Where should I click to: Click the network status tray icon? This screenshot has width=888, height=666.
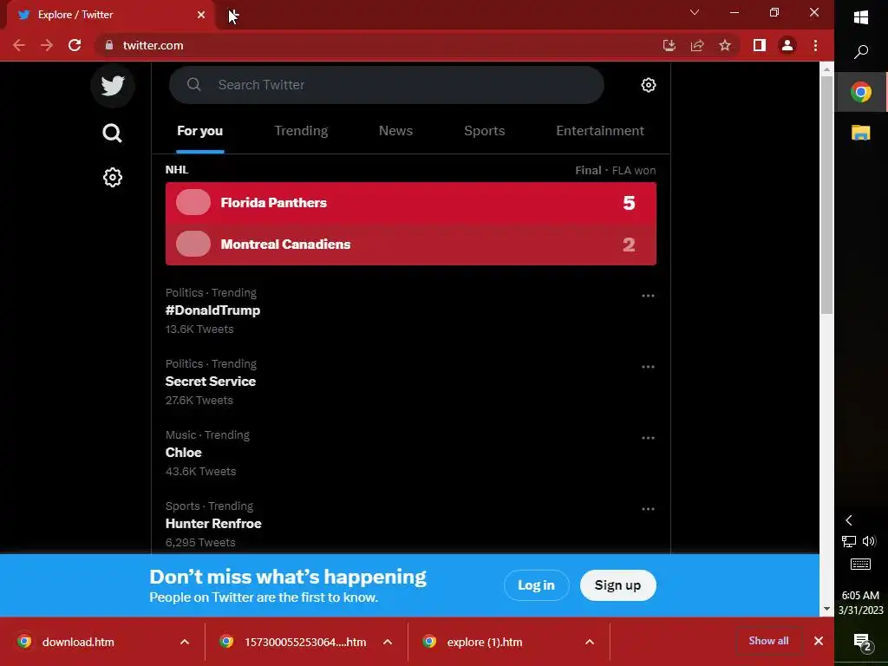pyautogui.click(x=848, y=541)
